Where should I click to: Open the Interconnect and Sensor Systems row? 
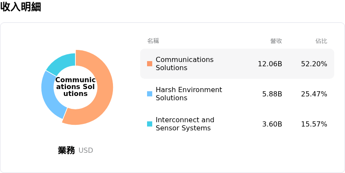(x=237, y=124)
